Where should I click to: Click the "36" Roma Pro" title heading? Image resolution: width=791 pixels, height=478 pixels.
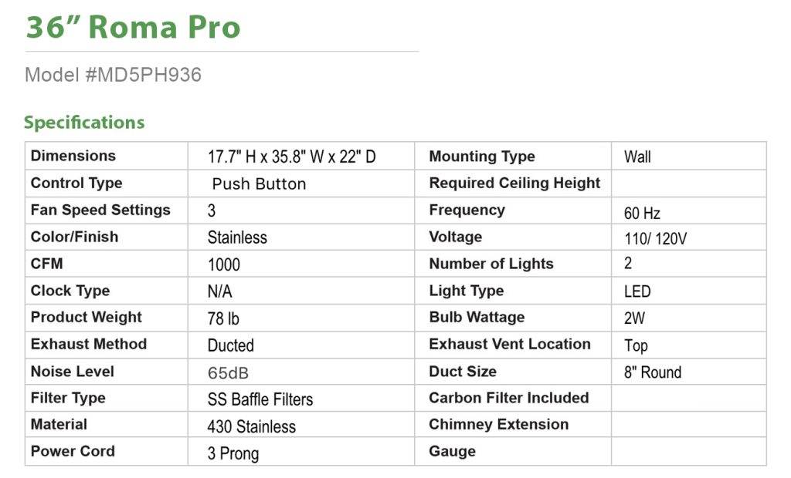(133, 27)
